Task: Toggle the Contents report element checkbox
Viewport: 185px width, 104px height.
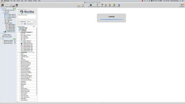Action: (19, 31)
